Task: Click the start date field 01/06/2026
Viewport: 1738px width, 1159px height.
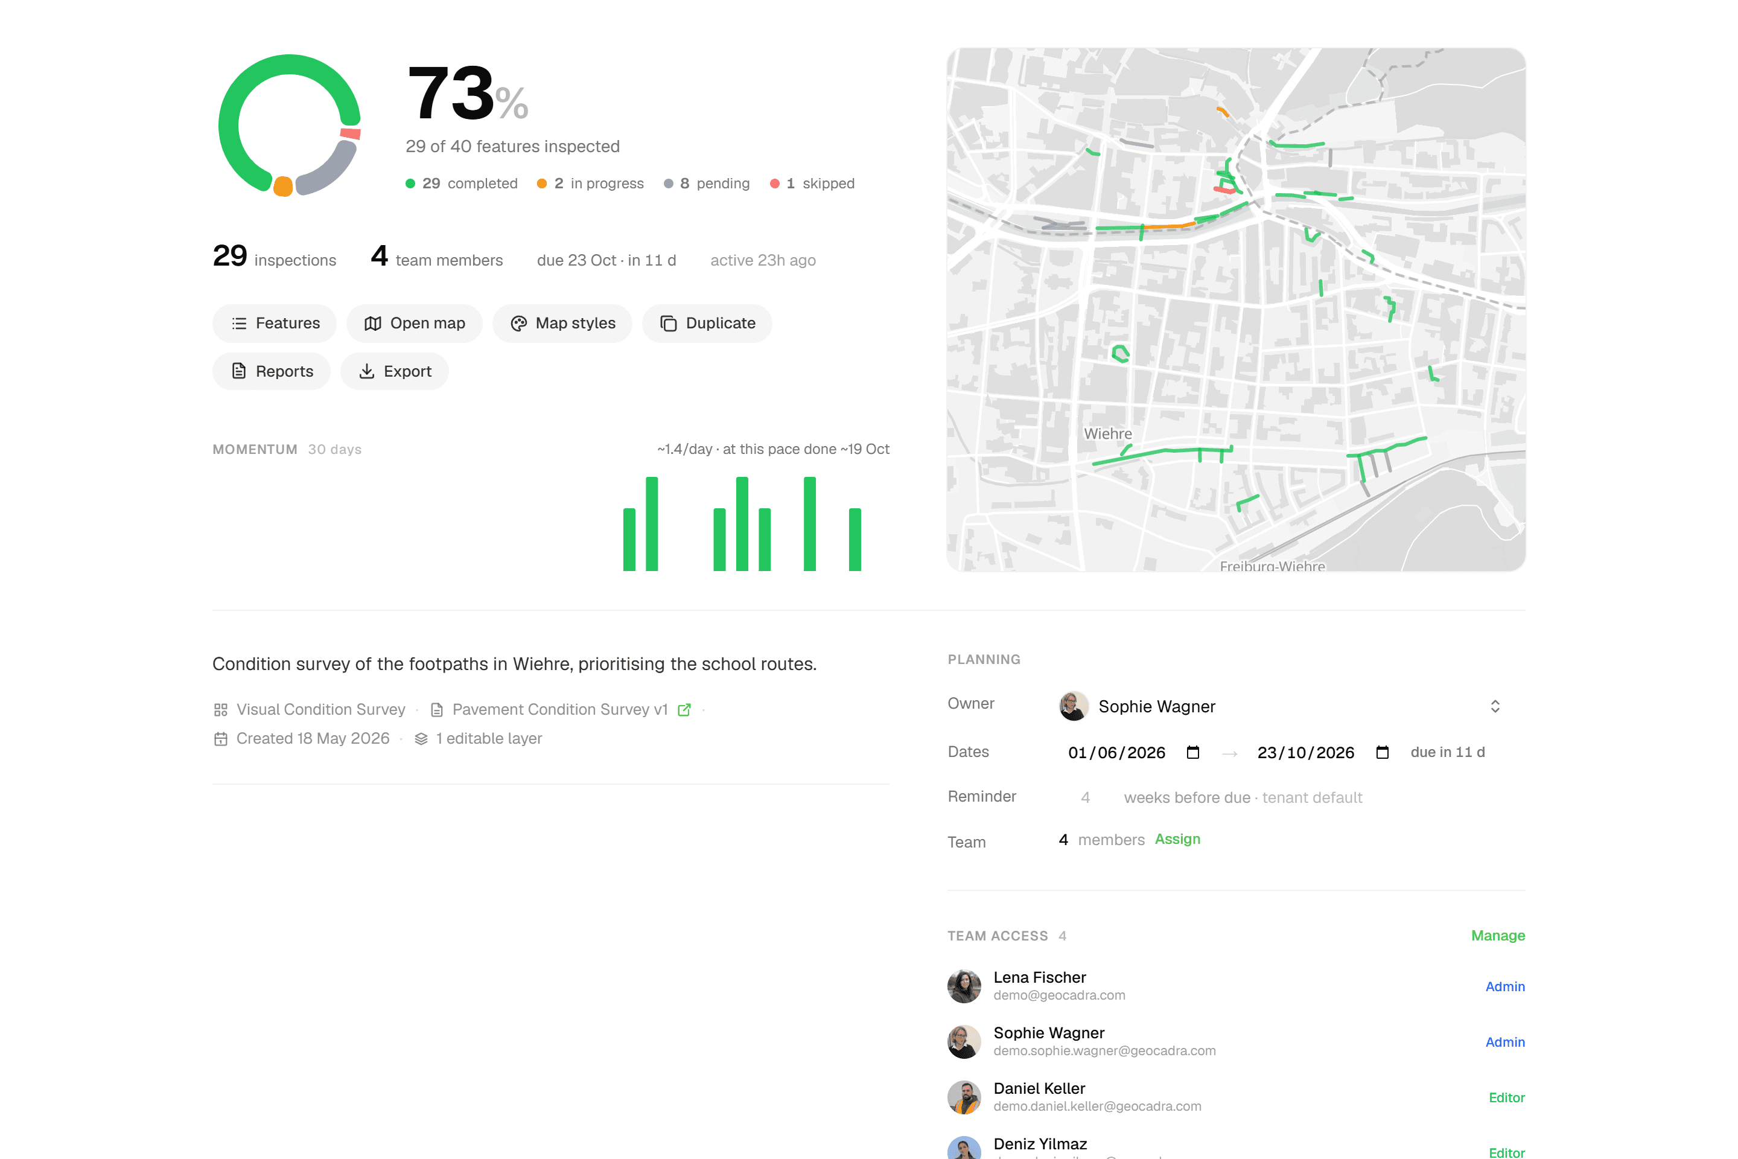Action: click(x=1116, y=753)
